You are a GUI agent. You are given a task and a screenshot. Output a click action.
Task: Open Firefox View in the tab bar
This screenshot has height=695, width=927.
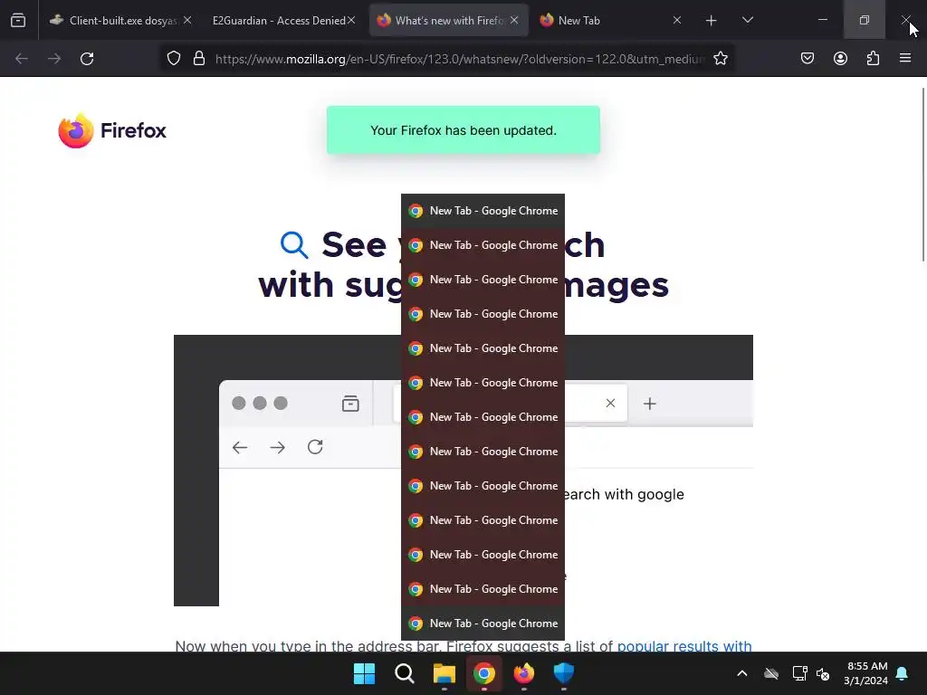(18, 21)
